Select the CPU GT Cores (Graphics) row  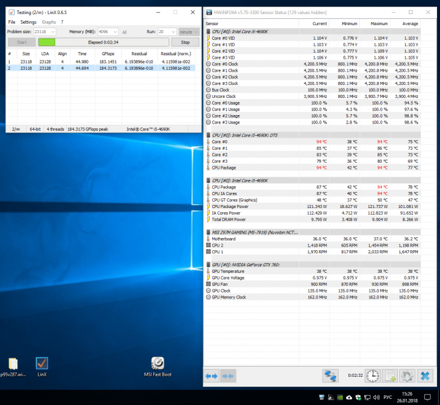[313, 200]
